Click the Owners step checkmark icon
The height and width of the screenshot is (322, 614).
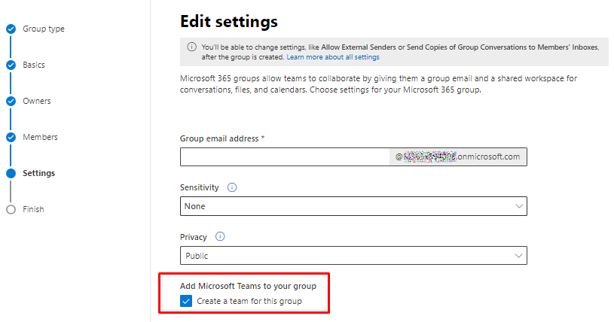tap(11, 101)
